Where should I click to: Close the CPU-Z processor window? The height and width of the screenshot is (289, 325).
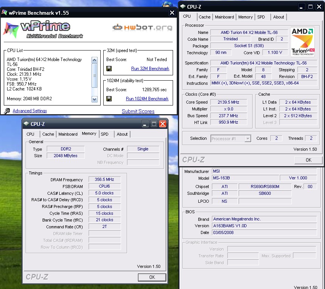[x=319, y=7]
